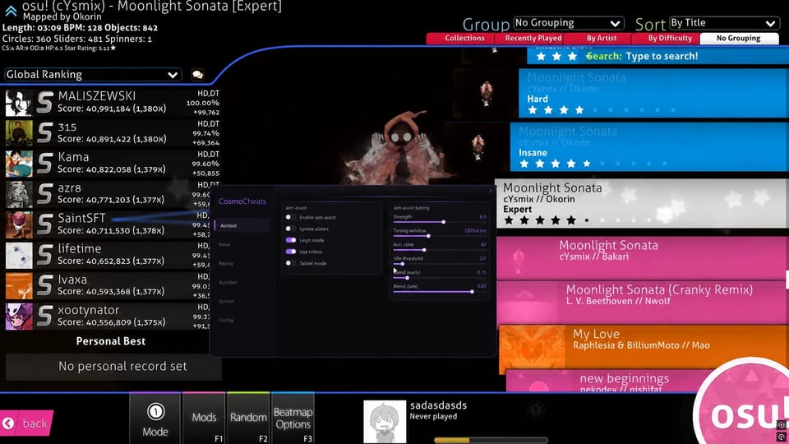
Task: Open the chat bubble icon beside Global Ranking
Action: (198, 75)
